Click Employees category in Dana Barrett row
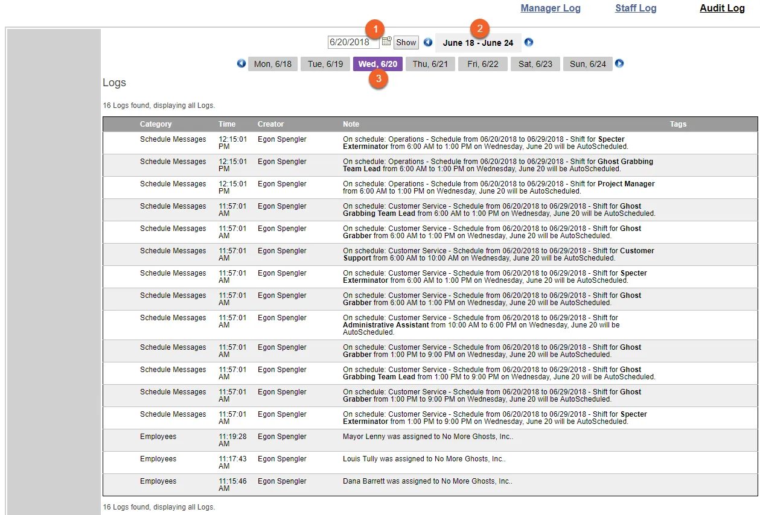760x515 pixels. (x=158, y=481)
